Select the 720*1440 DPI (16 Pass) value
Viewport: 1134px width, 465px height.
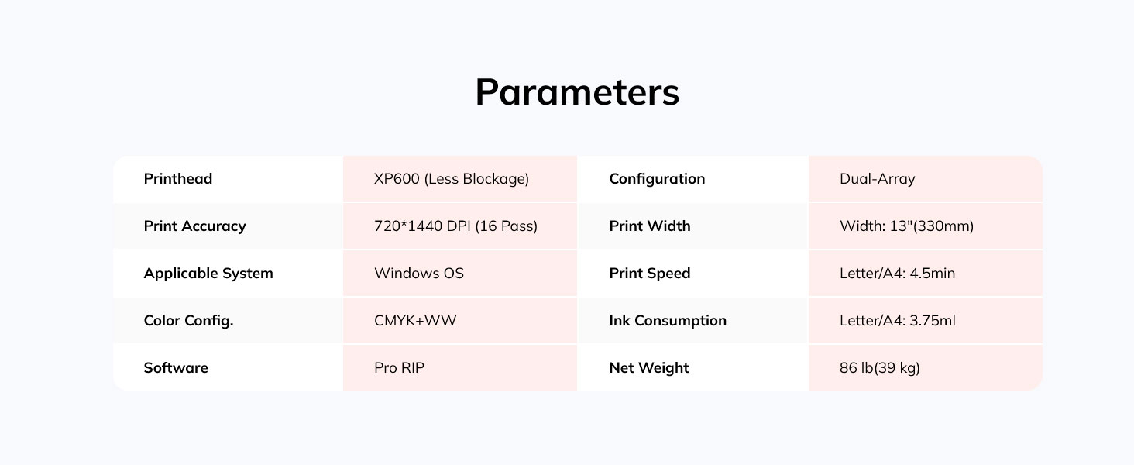pos(455,226)
